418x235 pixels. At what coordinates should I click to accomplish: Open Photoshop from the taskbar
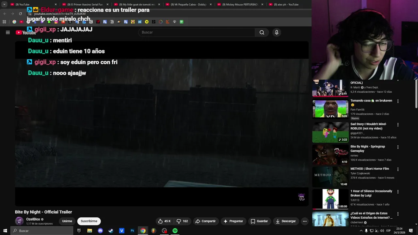(132, 231)
